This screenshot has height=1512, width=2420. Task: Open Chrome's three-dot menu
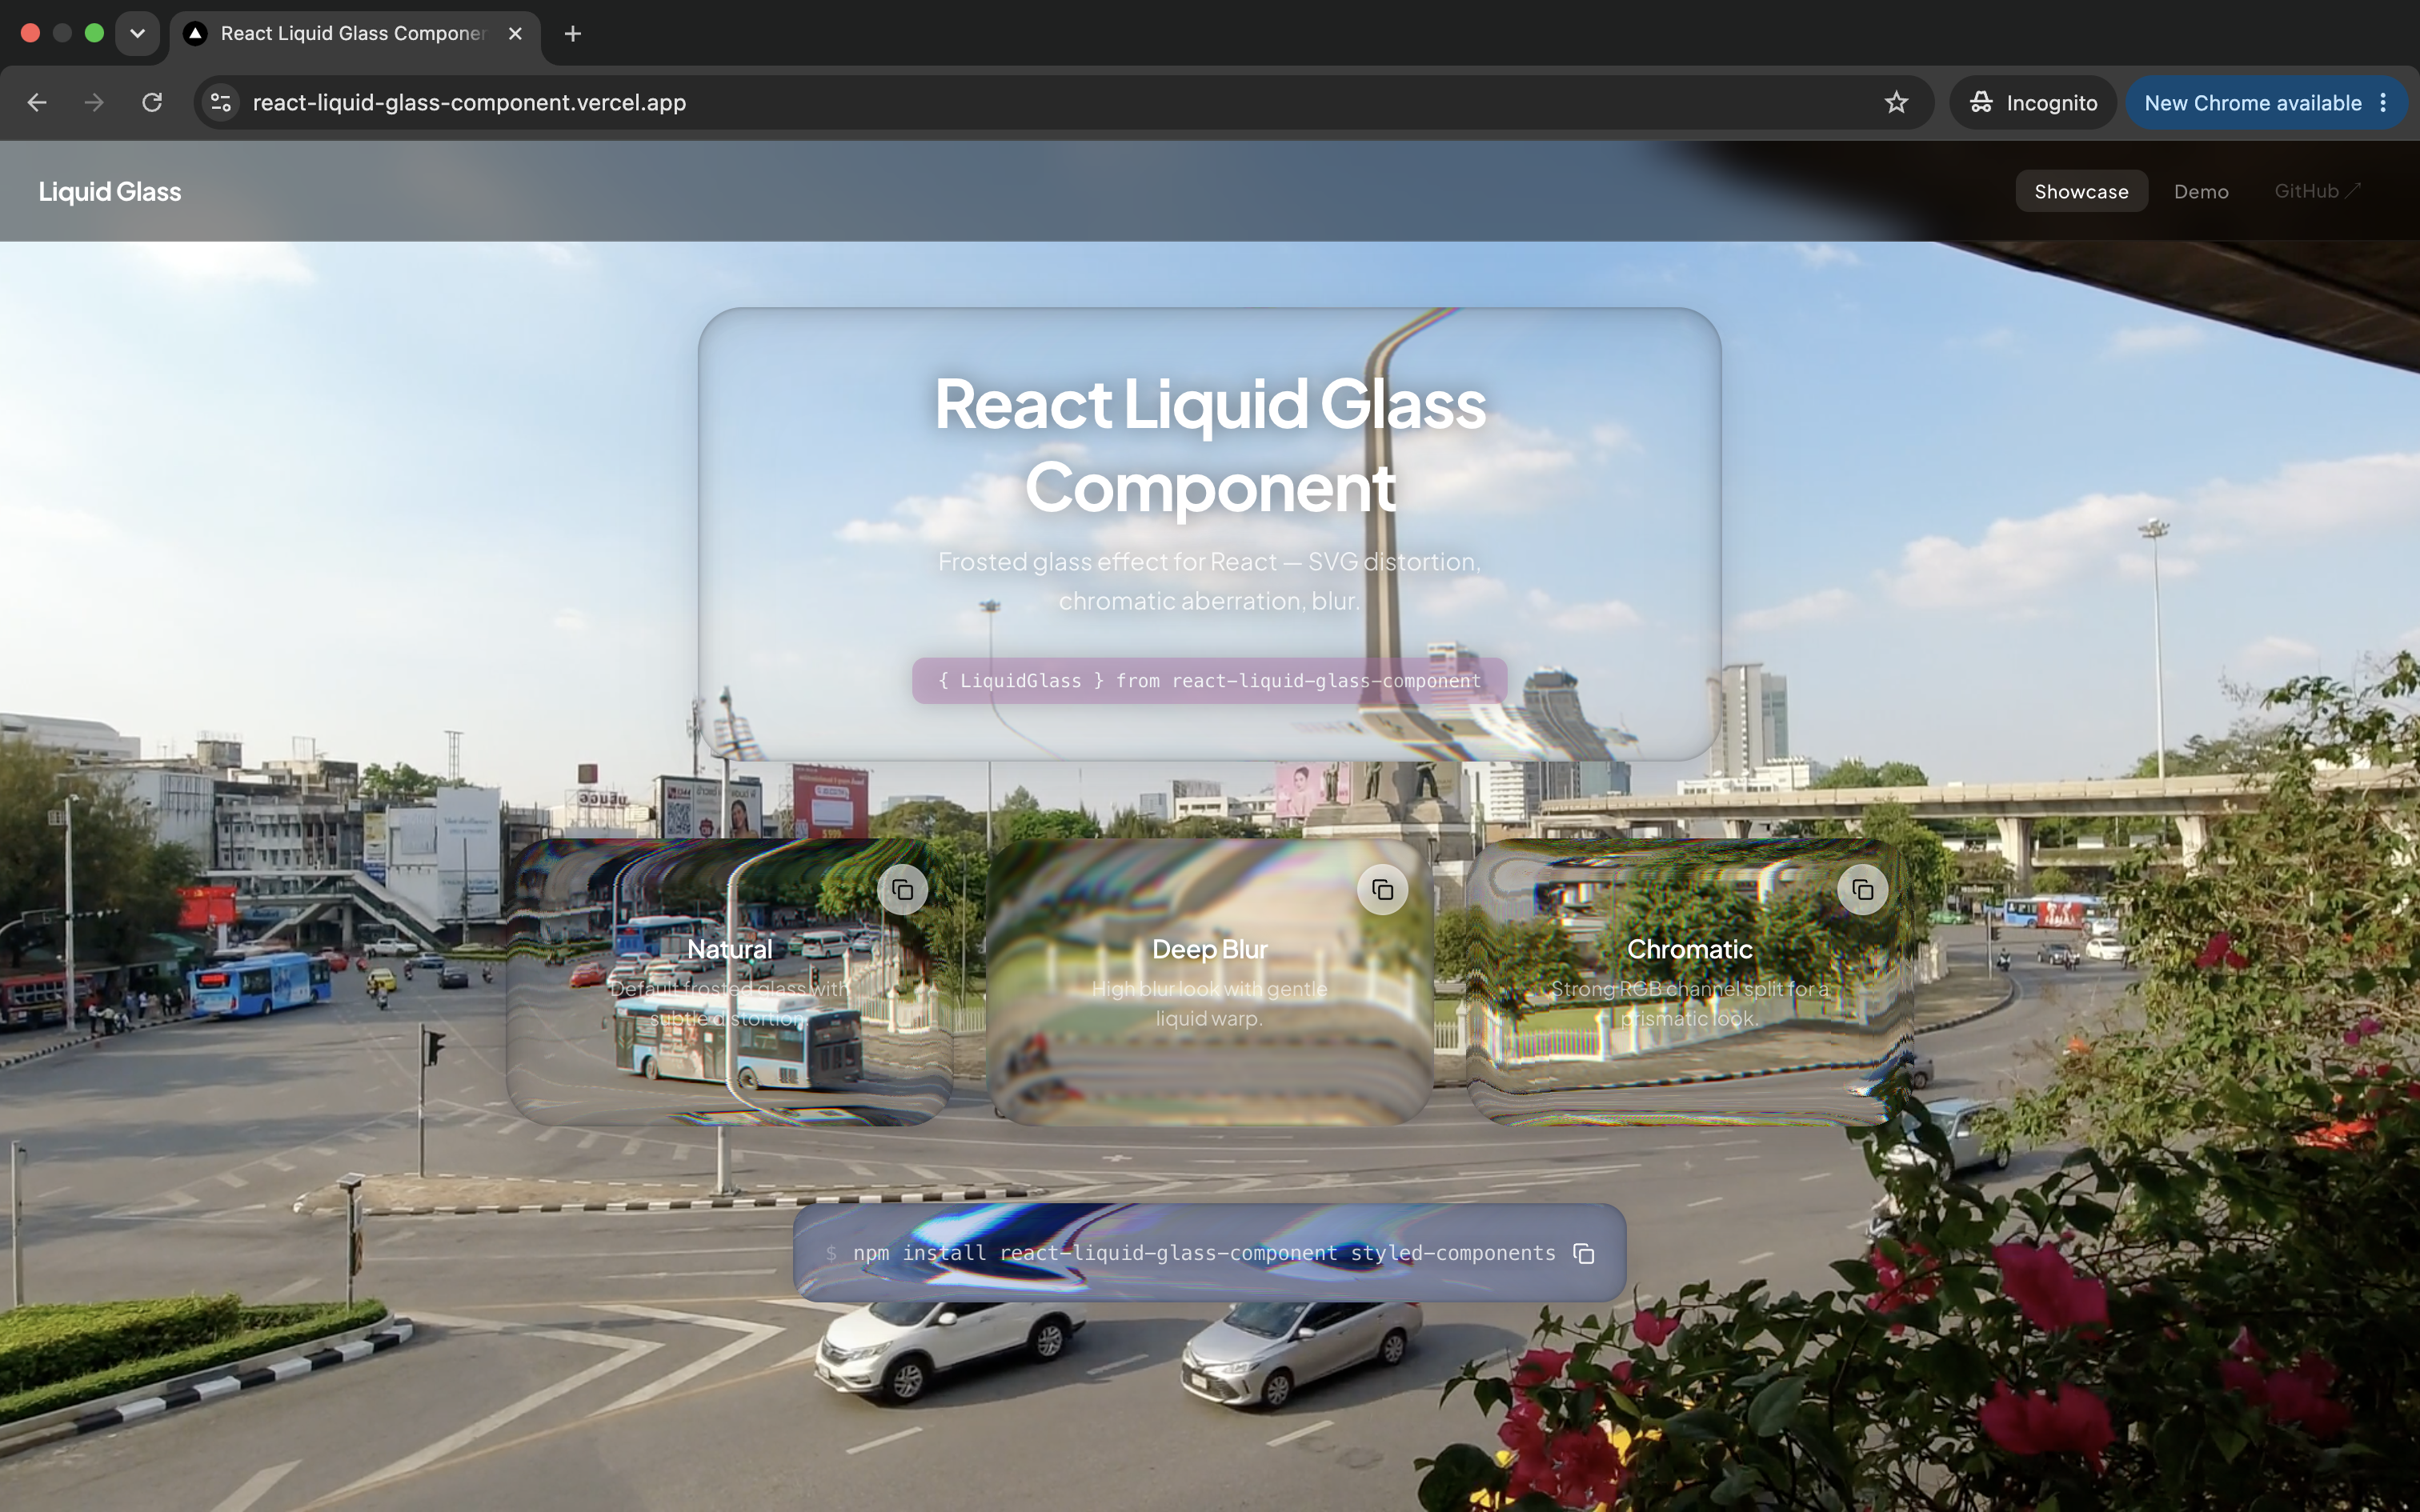pos(2383,103)
